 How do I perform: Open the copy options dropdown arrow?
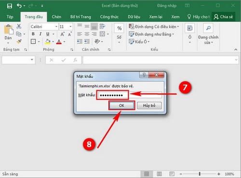[x=24, y=34]
